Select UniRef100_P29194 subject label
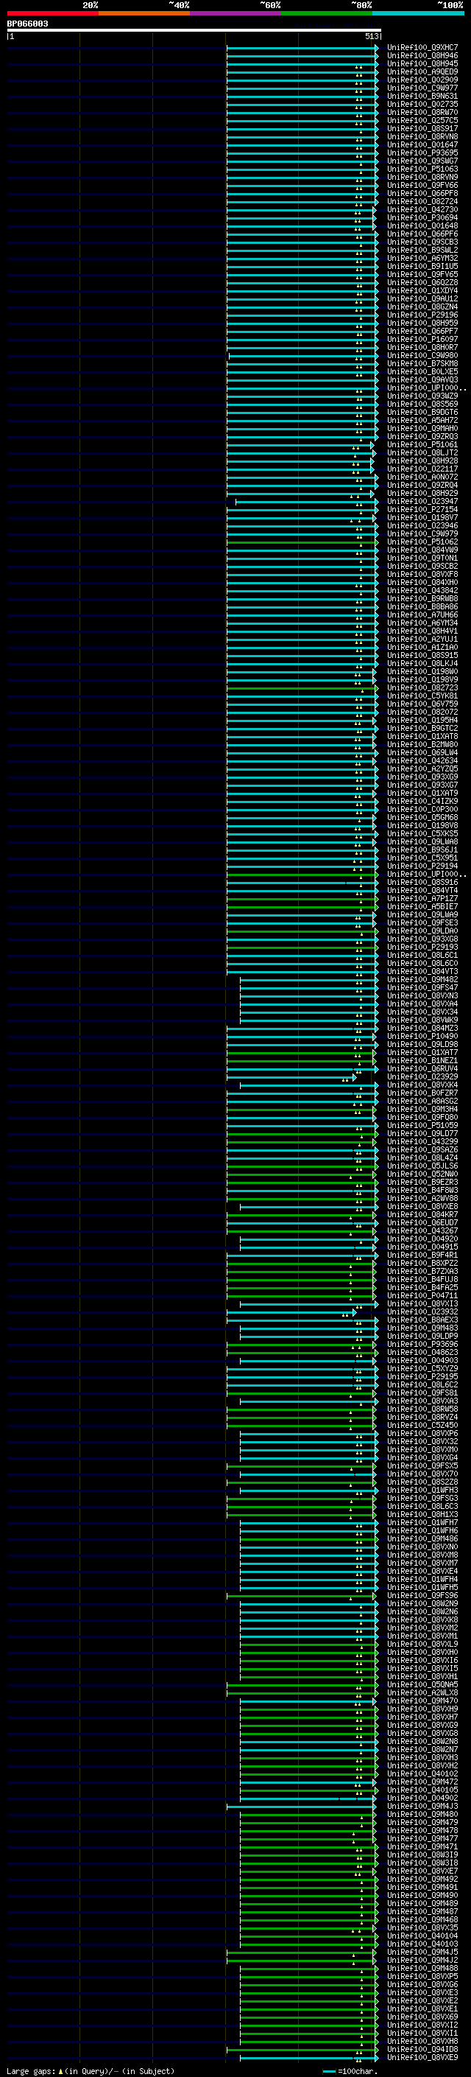 tap(422, 866)
